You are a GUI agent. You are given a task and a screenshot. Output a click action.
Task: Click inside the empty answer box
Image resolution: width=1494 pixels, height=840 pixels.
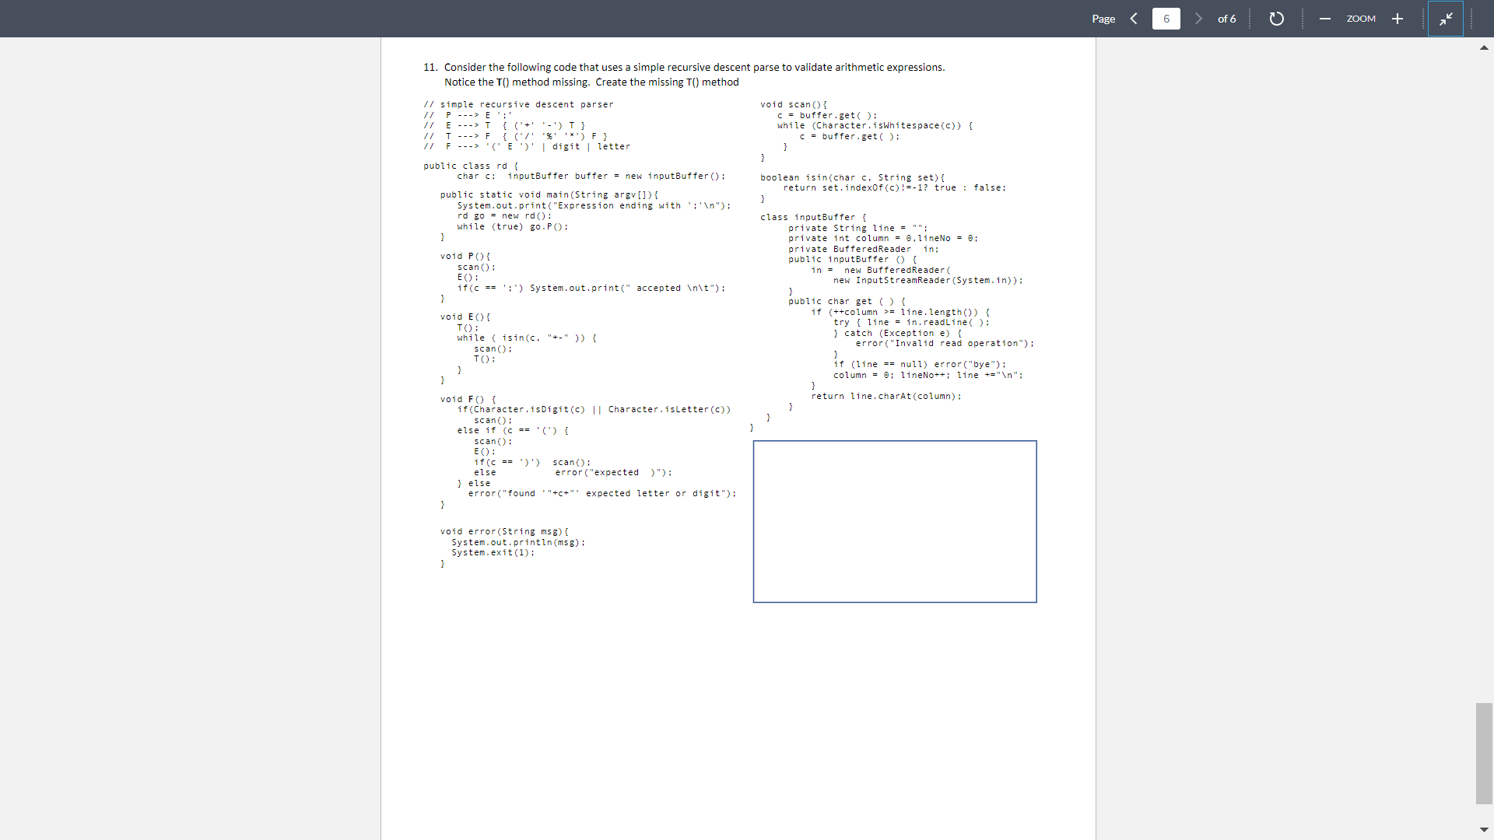[x=894, y=521]
